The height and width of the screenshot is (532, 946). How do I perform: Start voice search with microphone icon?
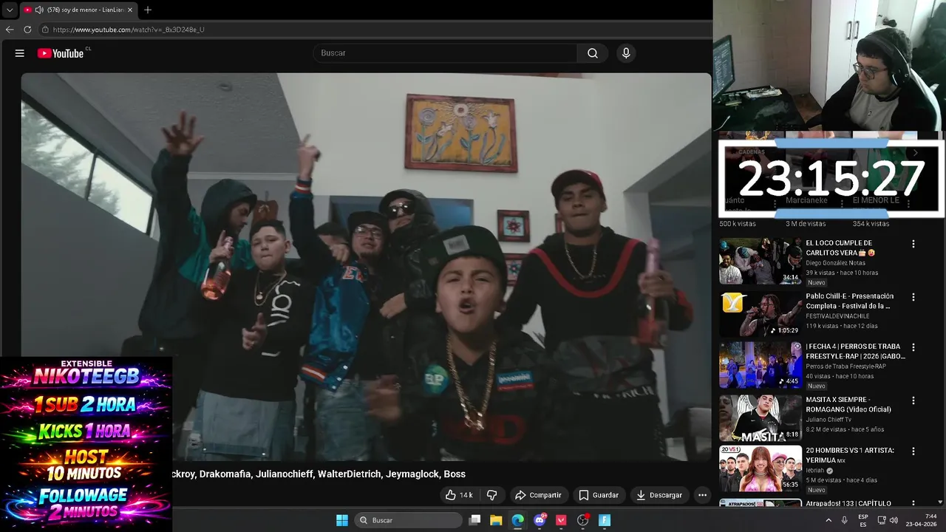point(626,53)
